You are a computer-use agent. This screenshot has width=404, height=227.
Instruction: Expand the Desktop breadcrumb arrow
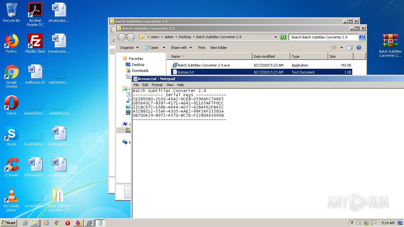(x=194, y=37)
